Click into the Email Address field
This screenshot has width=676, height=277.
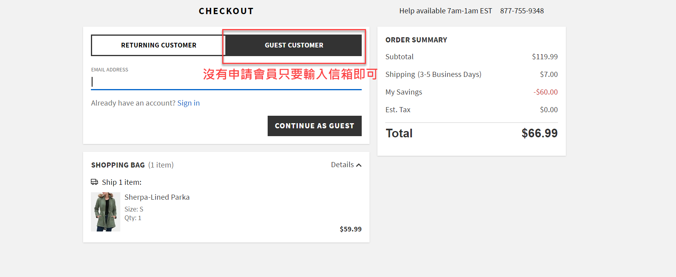(x=226, y=82)
